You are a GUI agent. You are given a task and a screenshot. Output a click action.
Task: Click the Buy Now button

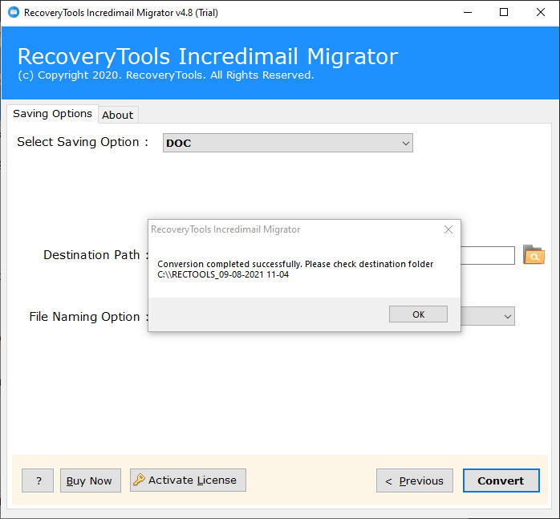pos(91,480)
